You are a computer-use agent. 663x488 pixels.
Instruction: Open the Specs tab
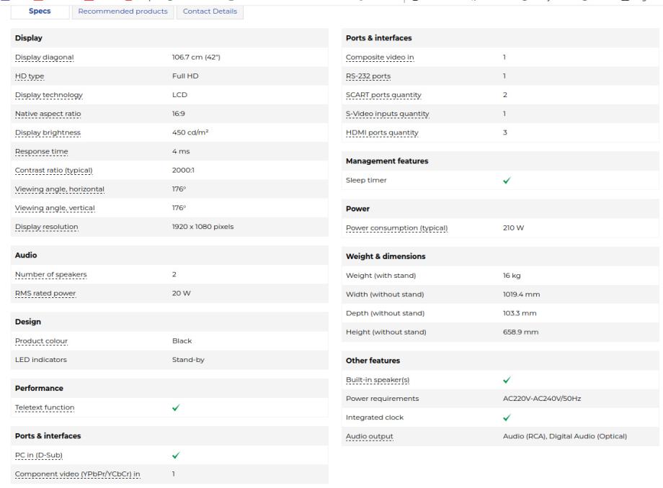40,12
